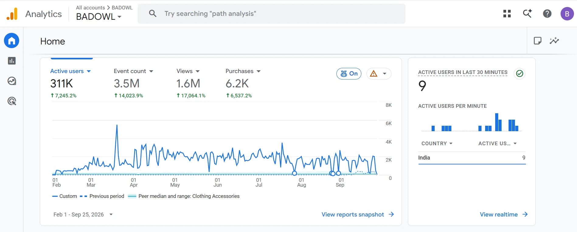Click the Analytics product name

pos(43,14)
